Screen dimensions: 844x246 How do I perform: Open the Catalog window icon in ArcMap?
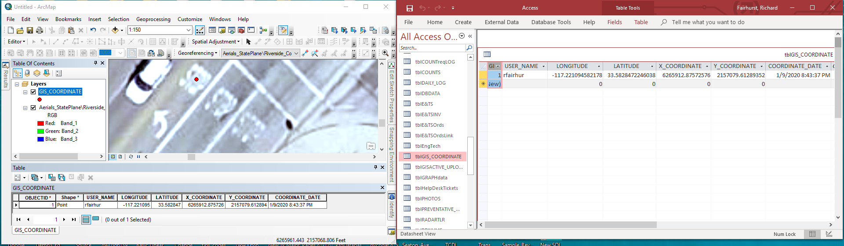click(x=222, y=30)
